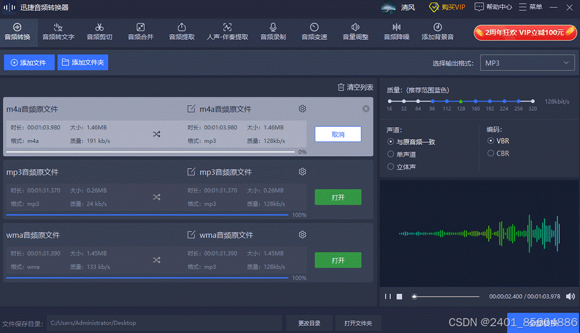Cancel the m4a conversion with 取消

coord(338,134)
